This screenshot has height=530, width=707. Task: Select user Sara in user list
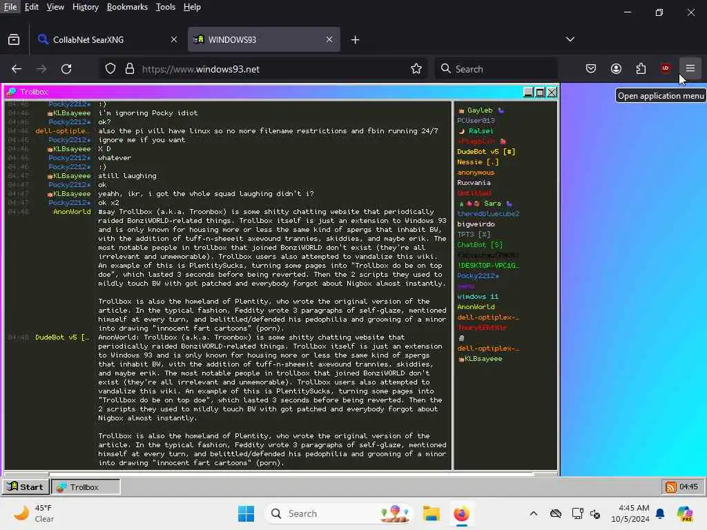tap(485, 204)
